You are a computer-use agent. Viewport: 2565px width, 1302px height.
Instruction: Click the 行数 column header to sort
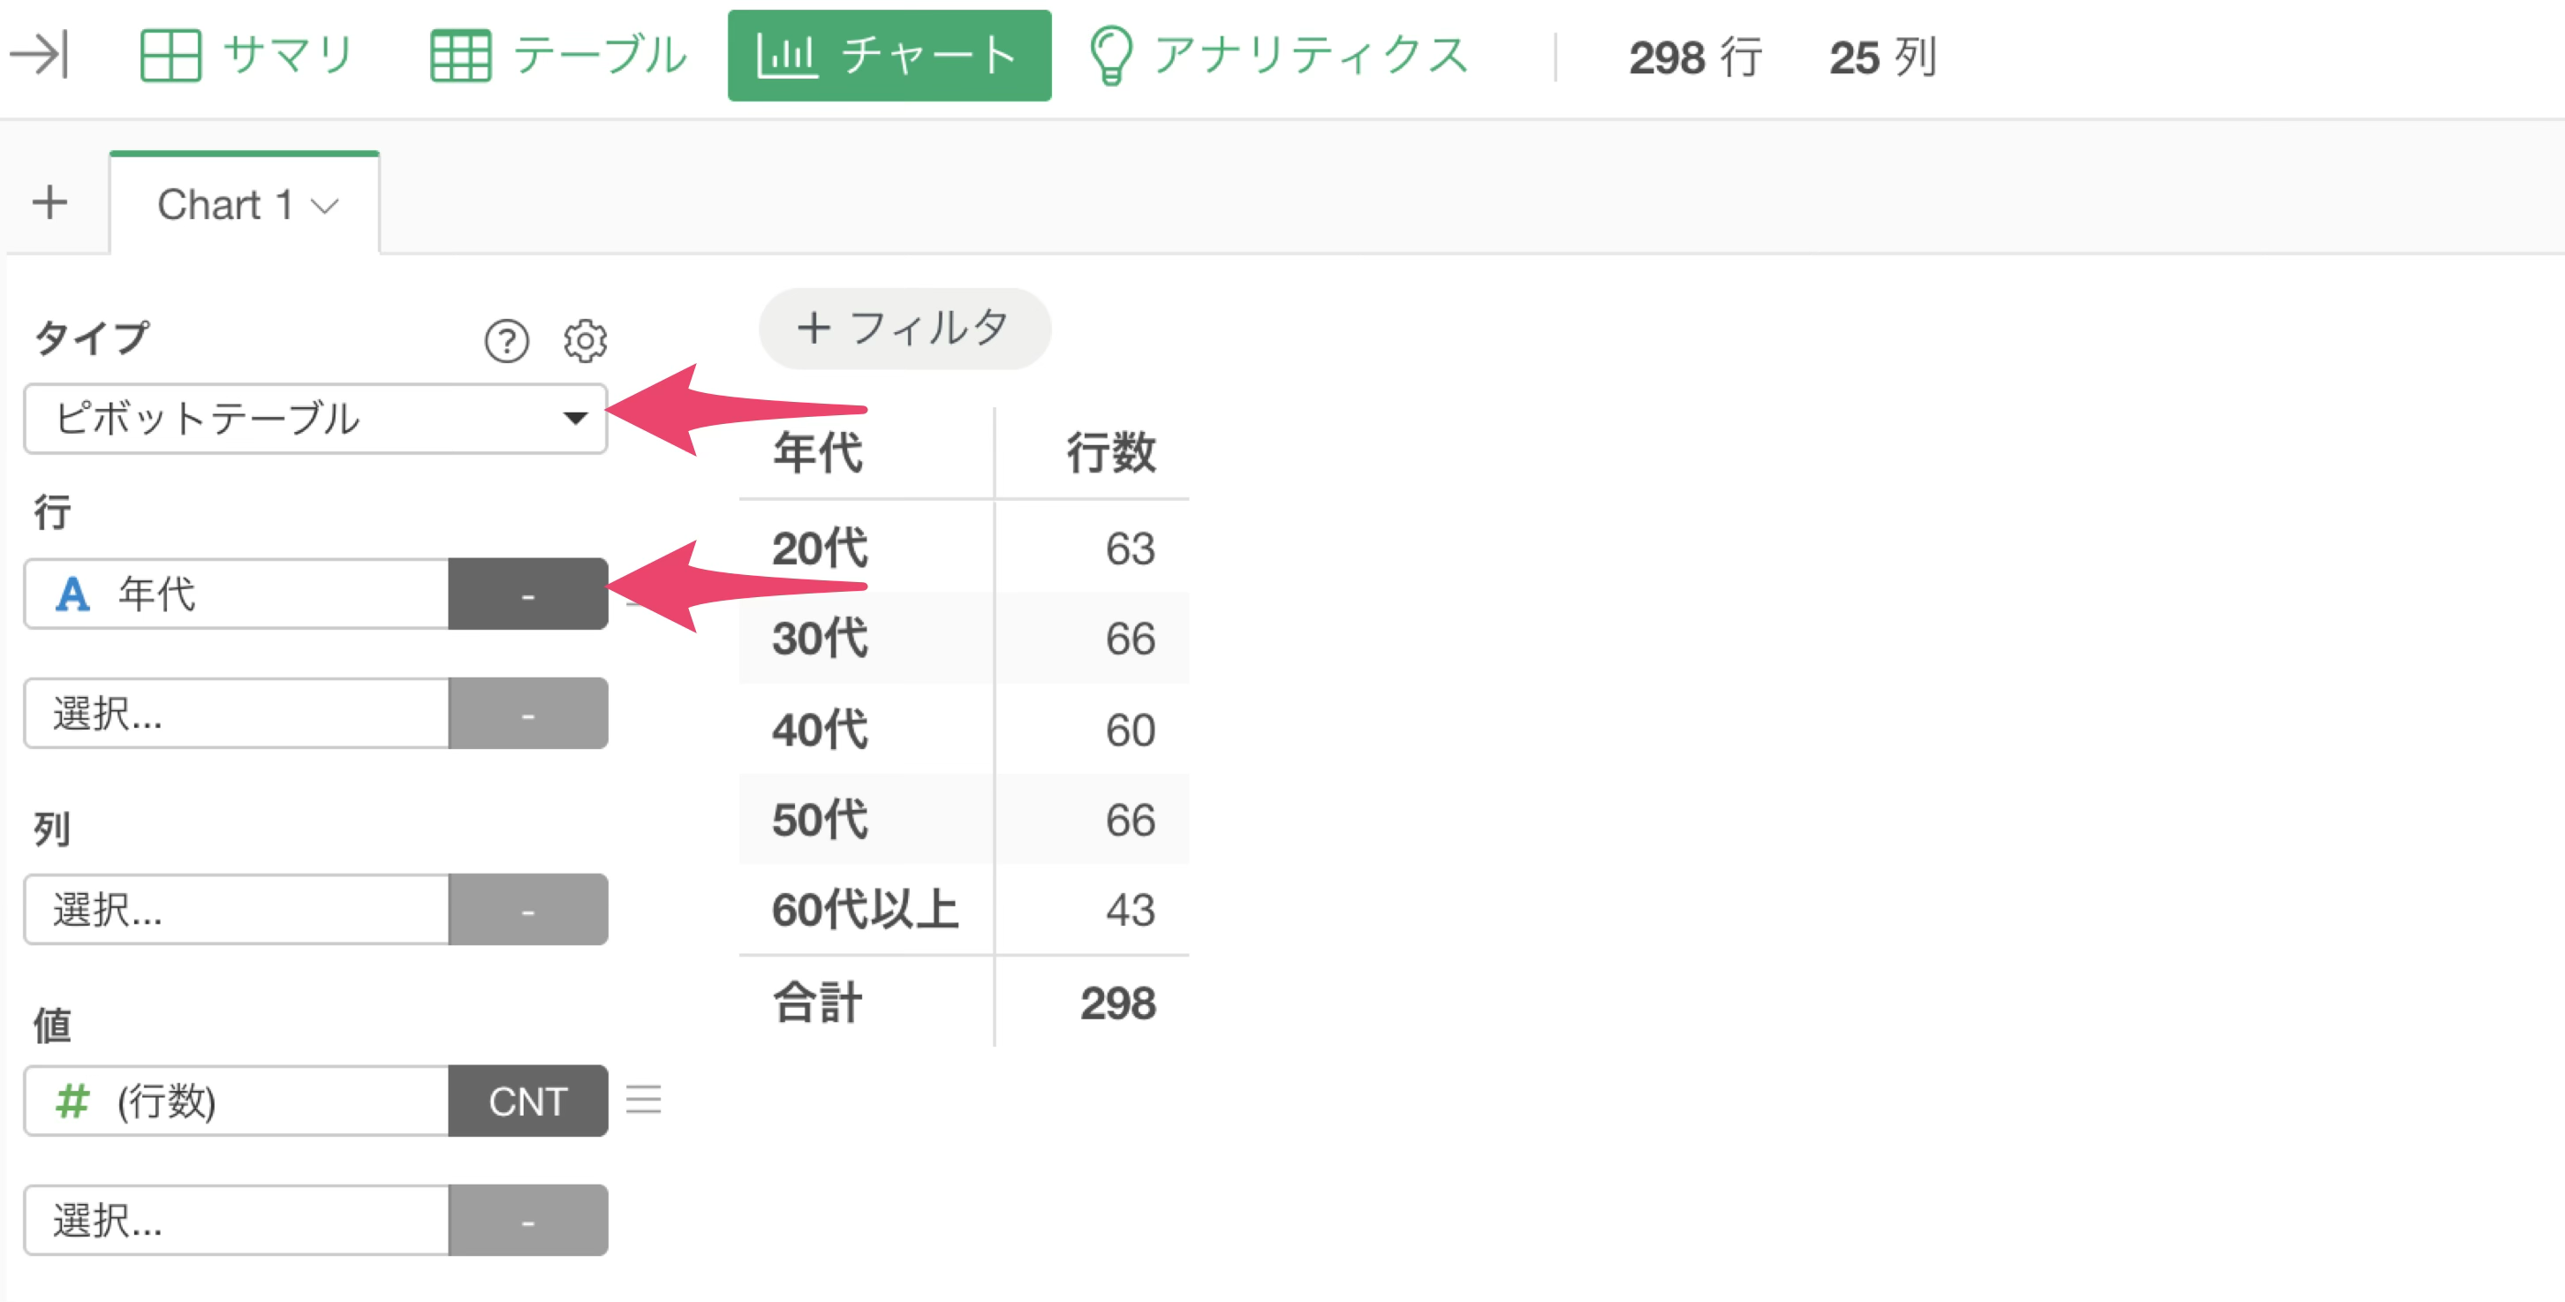pyautogui.click(x=1110, y=453)
